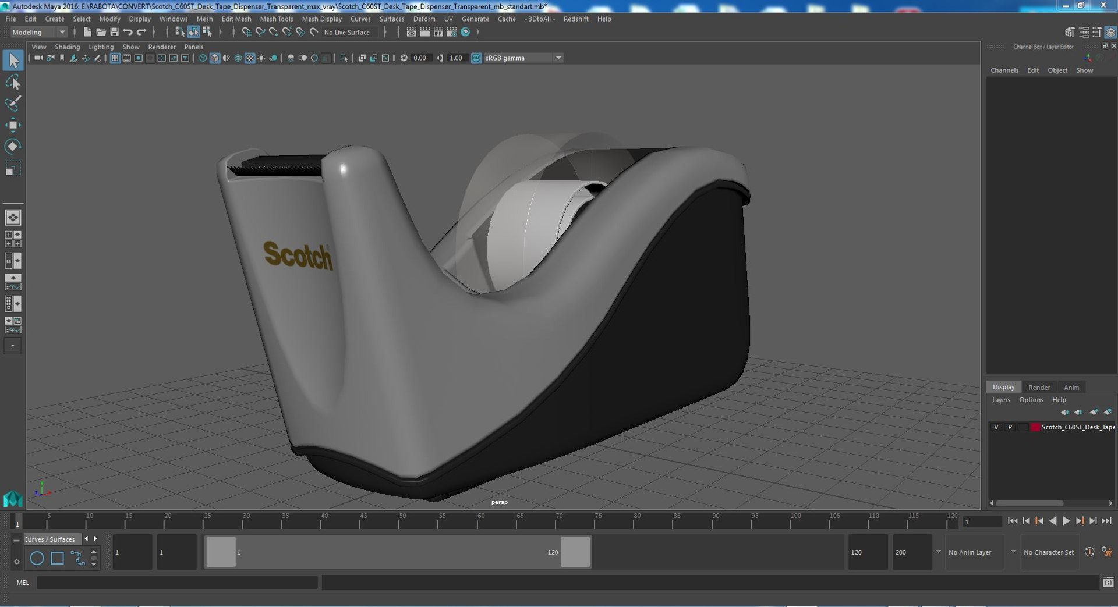Play forward on the timeline
The height and width of the screenshot is (607, 1118).
coord(1066,521)
